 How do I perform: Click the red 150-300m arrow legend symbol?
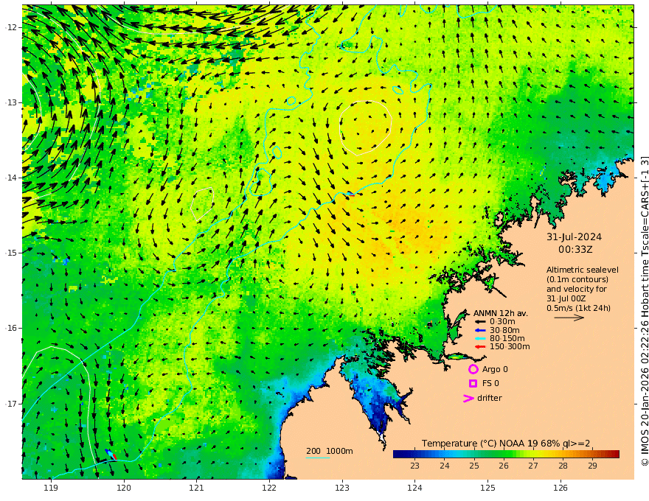pyautogui.click(x=479, y=346)
